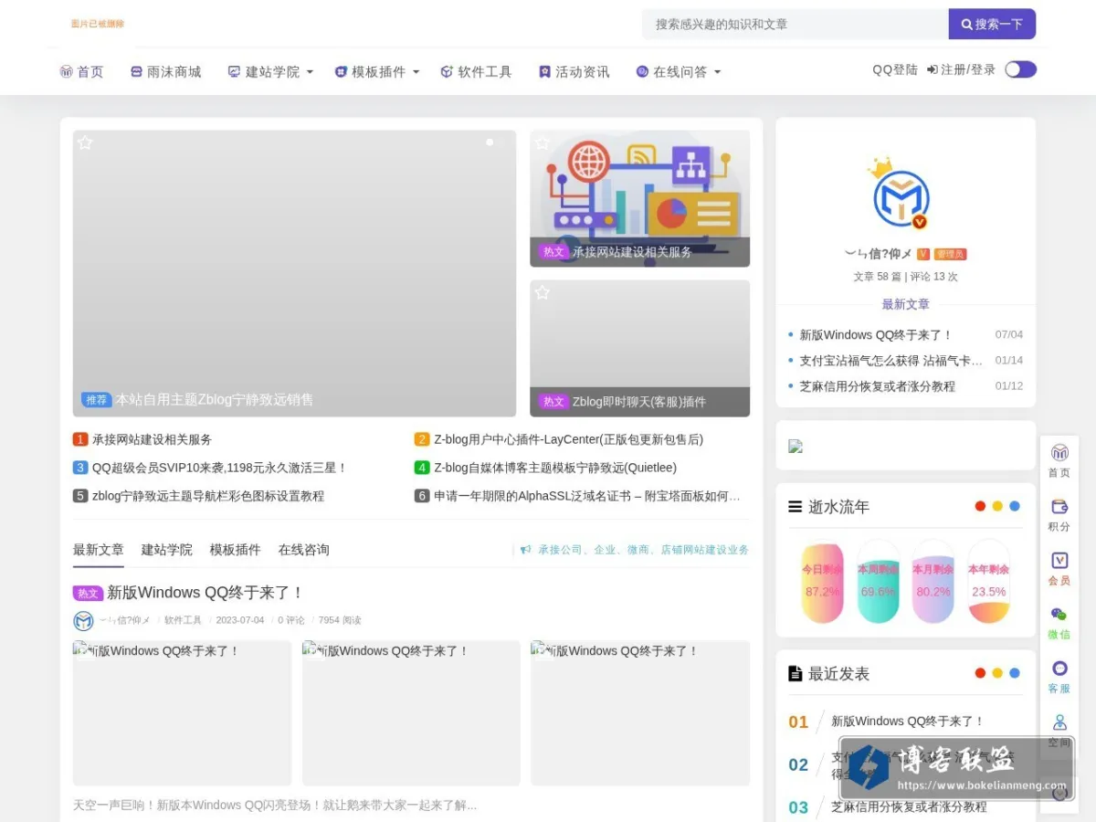Open 承接网站建设相关服务 image card

point(639,198)
